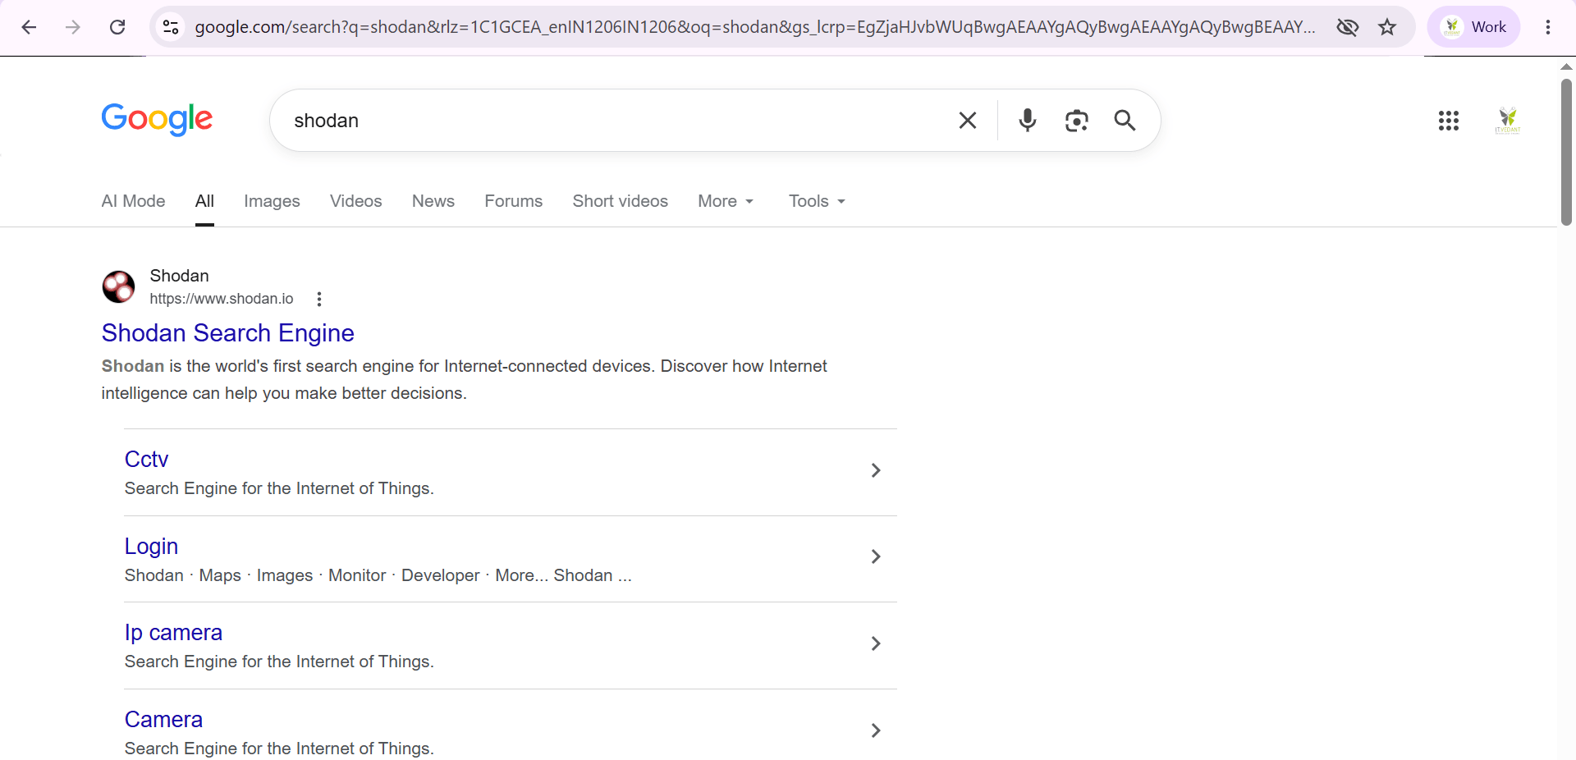This screenshot has height=760, width=1576.
Task: Submit search with the magnifier icon
Action: [1125, 121]
